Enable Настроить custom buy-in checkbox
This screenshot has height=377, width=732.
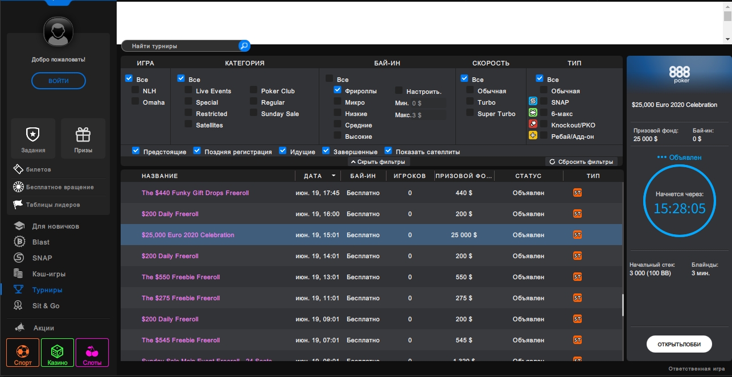pyautogui.click(x=399, y=91)
